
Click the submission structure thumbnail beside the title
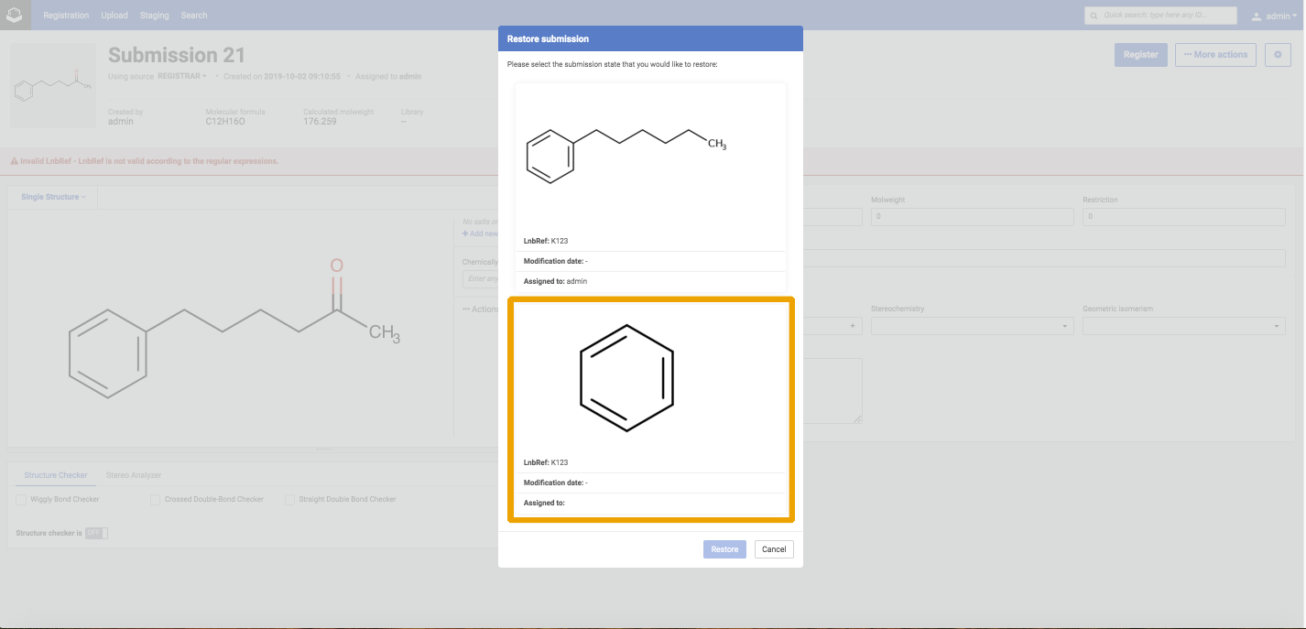[53, 85]
